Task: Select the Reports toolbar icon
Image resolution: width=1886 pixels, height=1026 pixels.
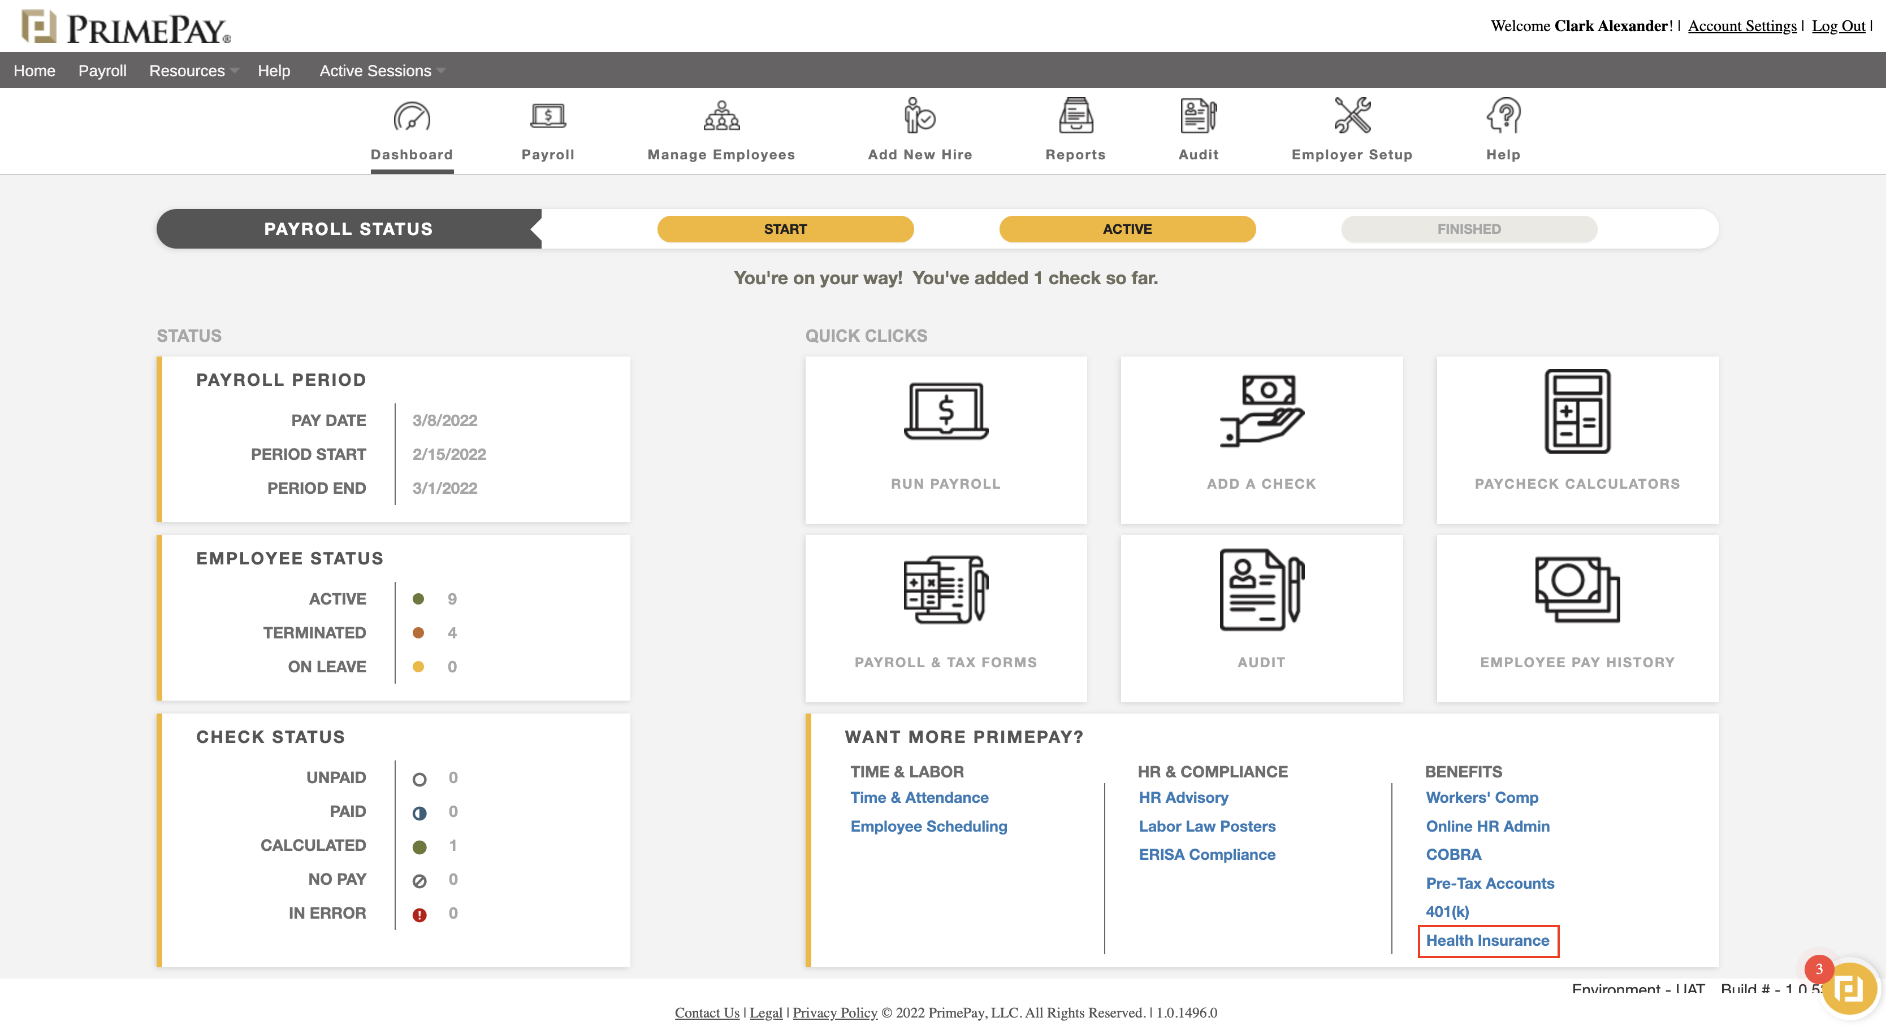Action: (x=1075, y=117)
